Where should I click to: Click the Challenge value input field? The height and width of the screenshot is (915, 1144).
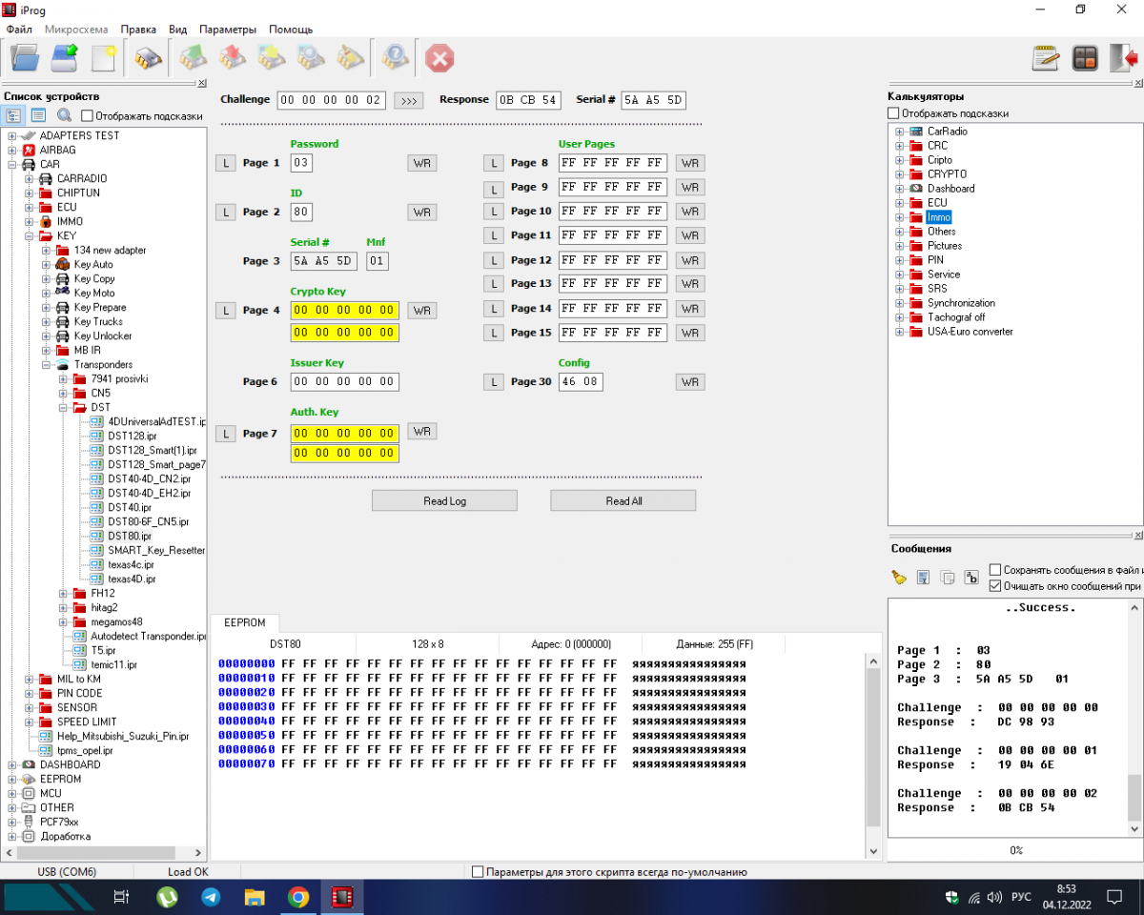(331, 100)
